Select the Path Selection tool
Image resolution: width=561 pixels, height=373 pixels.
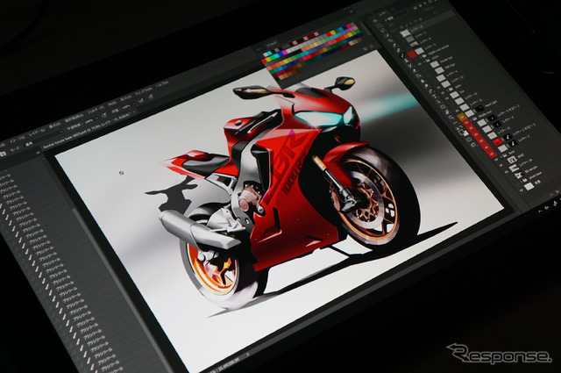(x=438, y=102)
